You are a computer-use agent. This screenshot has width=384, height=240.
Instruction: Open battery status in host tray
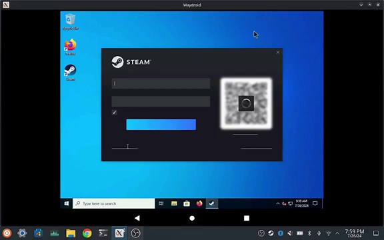300,233
